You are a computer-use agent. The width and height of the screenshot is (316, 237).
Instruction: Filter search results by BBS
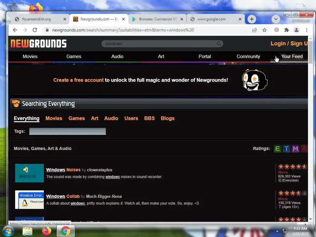[149, 118]
